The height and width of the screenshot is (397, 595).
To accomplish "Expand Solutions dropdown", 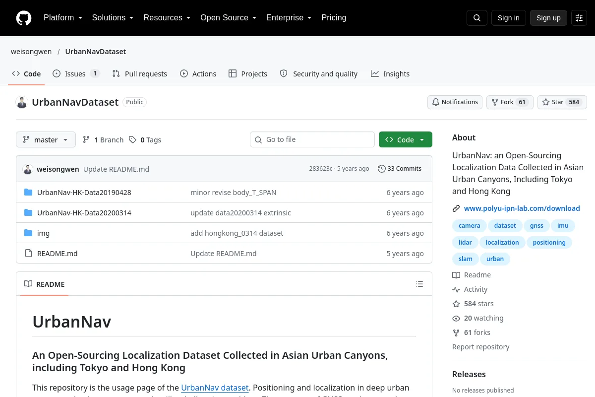I will pos(113,18).
